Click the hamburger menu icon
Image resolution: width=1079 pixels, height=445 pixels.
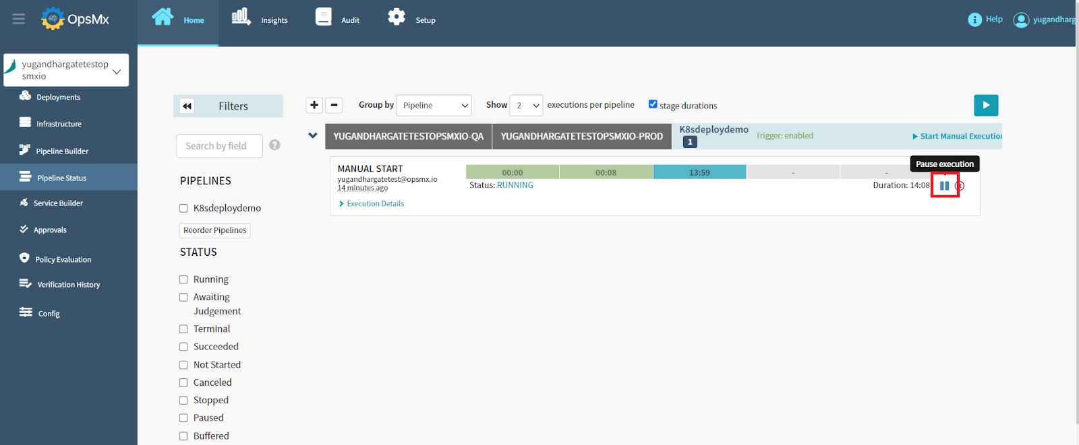click(x=19, y=19)
